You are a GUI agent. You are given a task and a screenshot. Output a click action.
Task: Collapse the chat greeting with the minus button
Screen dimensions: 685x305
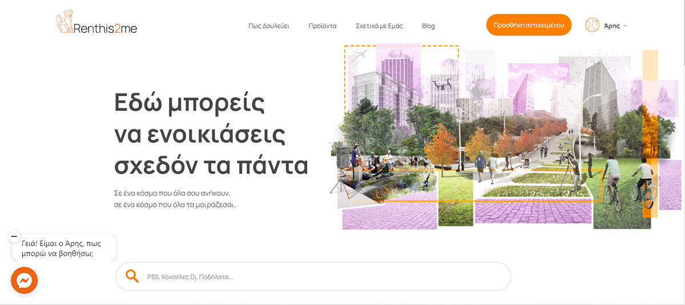pyautogui.click(x=14, y=236)
